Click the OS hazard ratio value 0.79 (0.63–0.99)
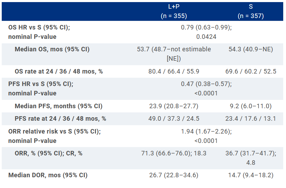This screenshot has height=188, width=286. 206,27
